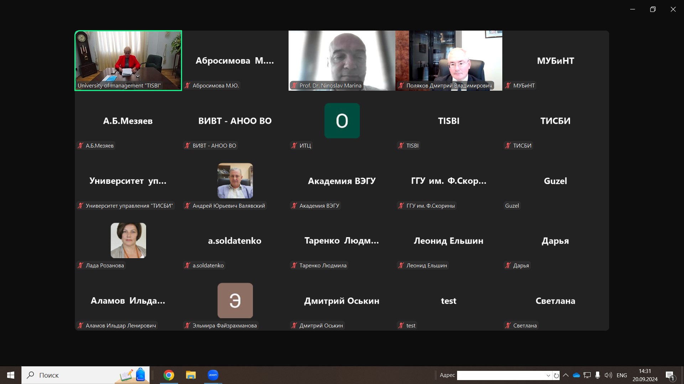Select University of management TISBI video tile

pyautogui.click(x=128, y=60)
